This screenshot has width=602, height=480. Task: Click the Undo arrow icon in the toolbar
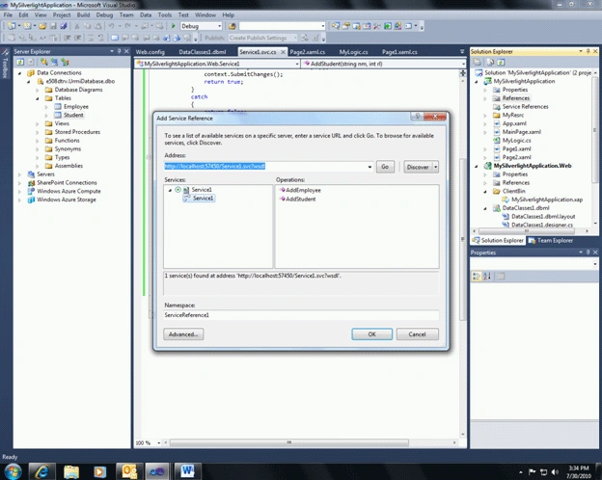tap(111, 26)
